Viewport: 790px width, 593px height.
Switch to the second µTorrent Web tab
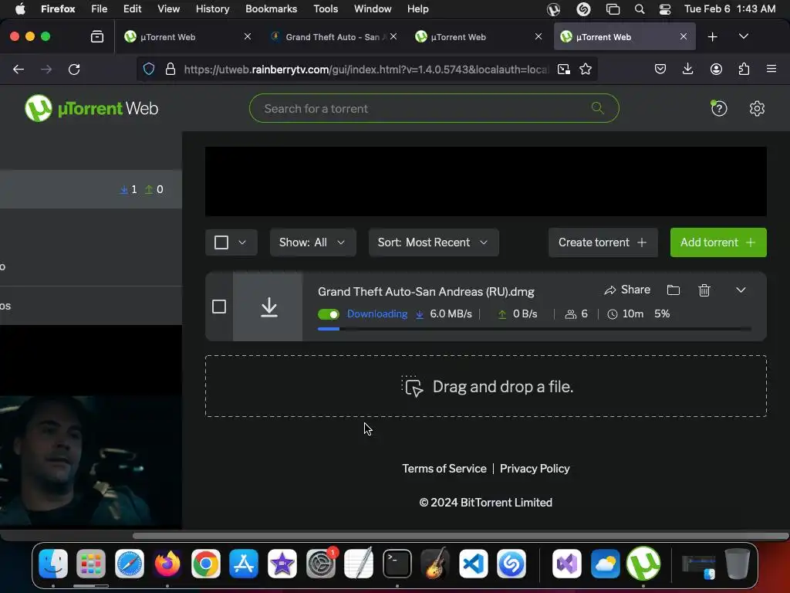point(478,37)
